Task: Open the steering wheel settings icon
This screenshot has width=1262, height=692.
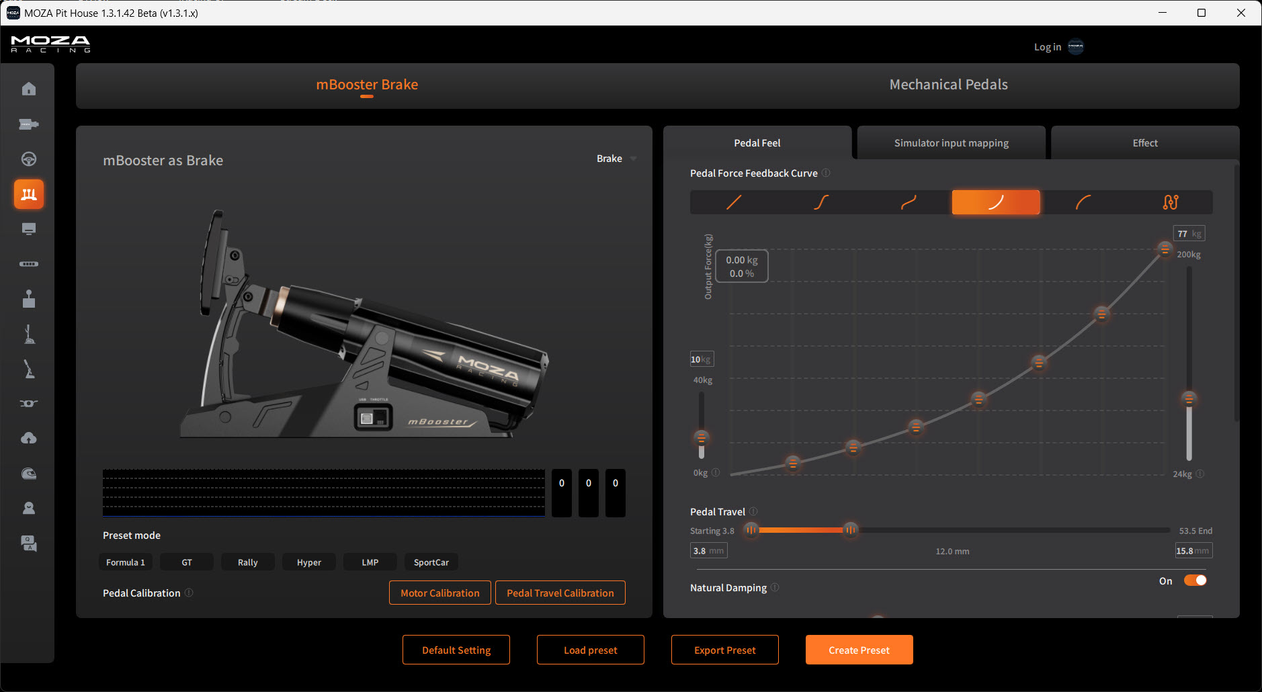Action: (29, 159)
